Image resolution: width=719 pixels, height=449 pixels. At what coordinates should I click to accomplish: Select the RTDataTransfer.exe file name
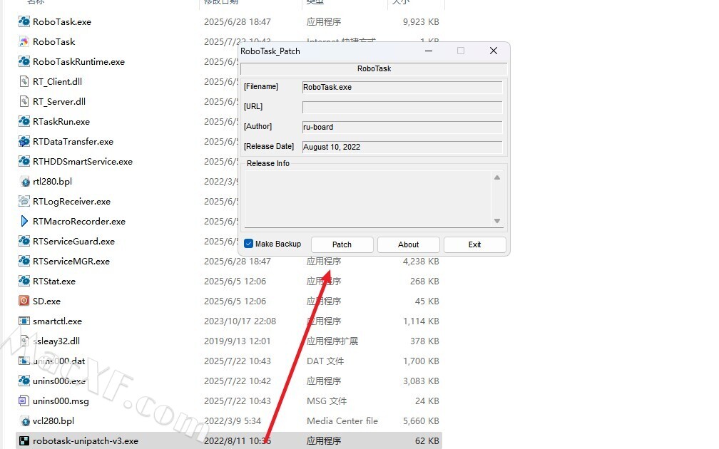(73, 142)
